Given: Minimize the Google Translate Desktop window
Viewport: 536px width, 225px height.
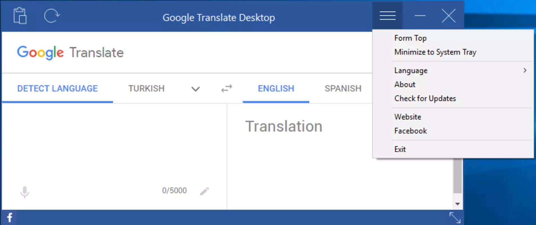Looking at the screenshot, I should (x=420, y=16).
